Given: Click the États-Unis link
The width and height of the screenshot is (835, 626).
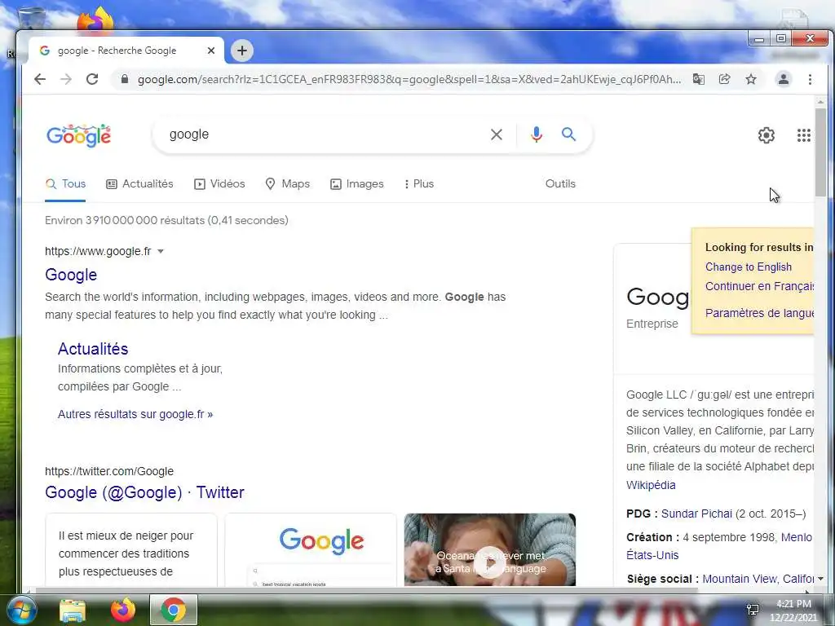Looking at the screenshot, I should click(652, 555).
